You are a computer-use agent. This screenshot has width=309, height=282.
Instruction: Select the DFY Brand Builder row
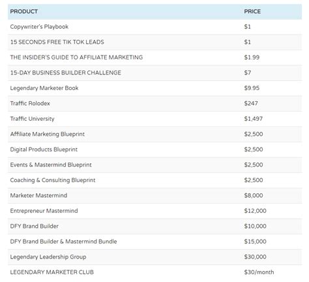154,227
